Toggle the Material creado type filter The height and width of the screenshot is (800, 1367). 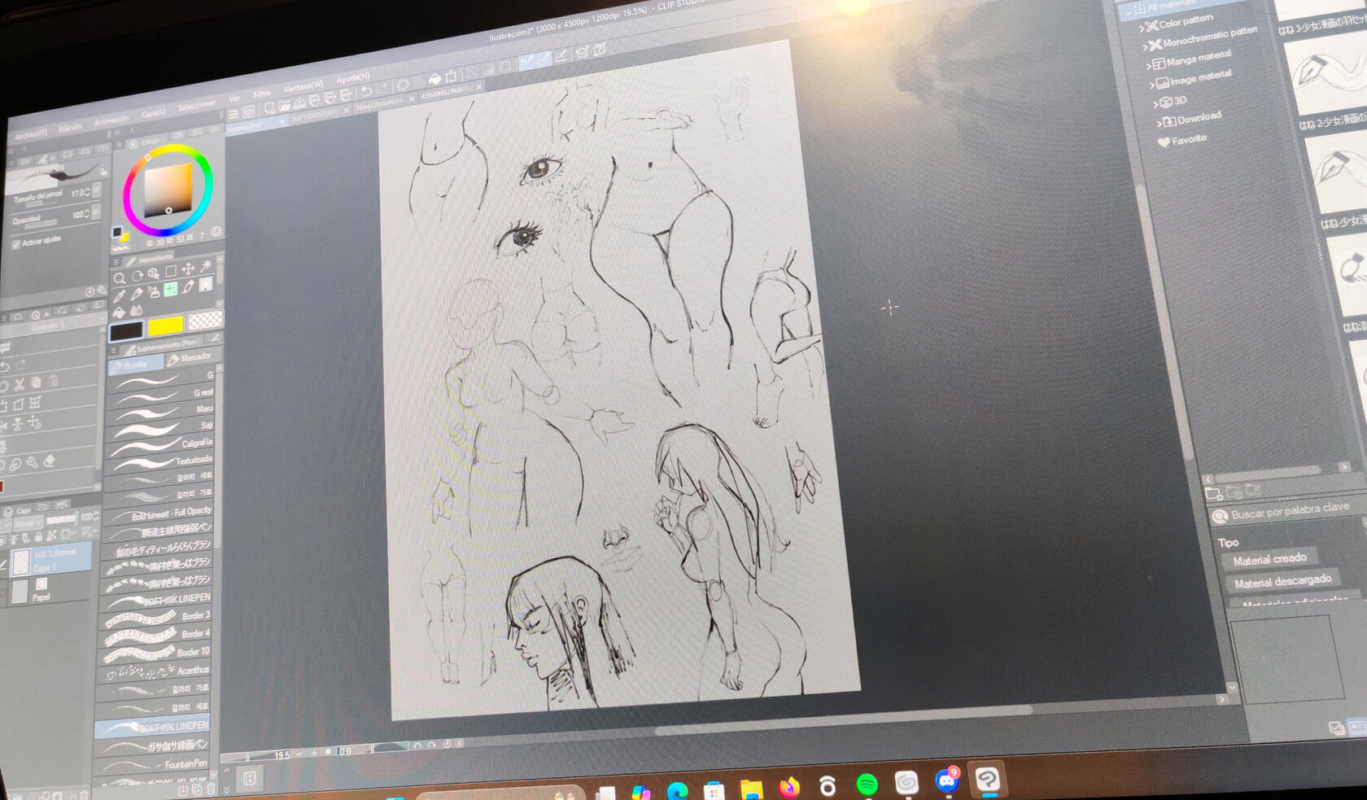(x=1269, y=559)
